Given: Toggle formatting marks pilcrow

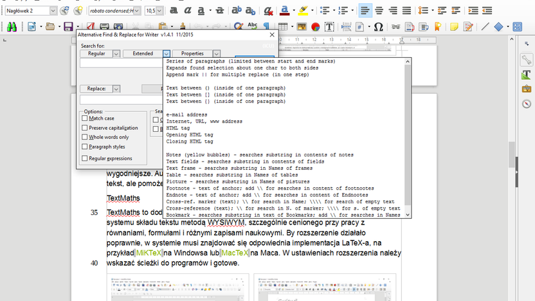Looking at the screenshot, I should (266, 26).
